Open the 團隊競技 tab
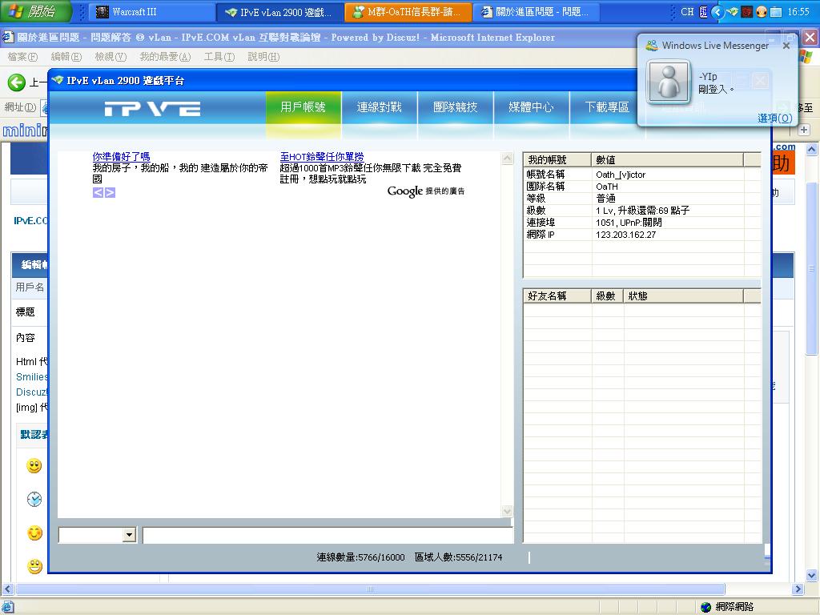 coord(456,107)
